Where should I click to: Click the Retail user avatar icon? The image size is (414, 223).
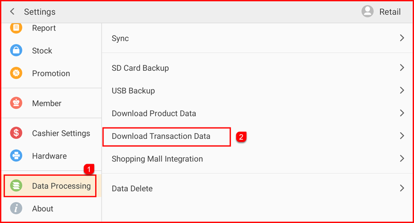click(x=367, y=11)
